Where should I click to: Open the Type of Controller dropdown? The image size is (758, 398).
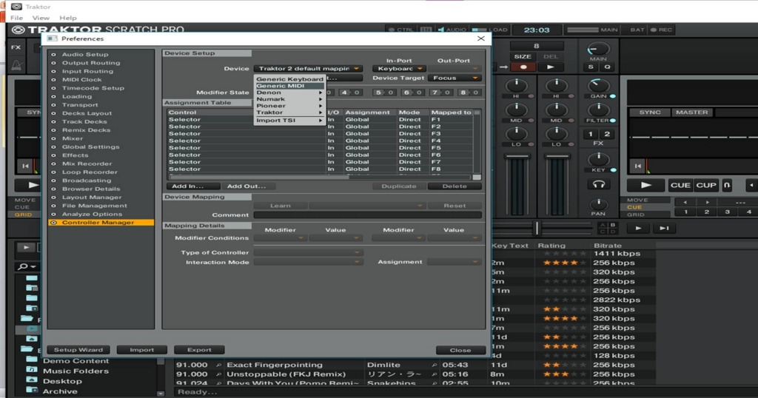308,252
